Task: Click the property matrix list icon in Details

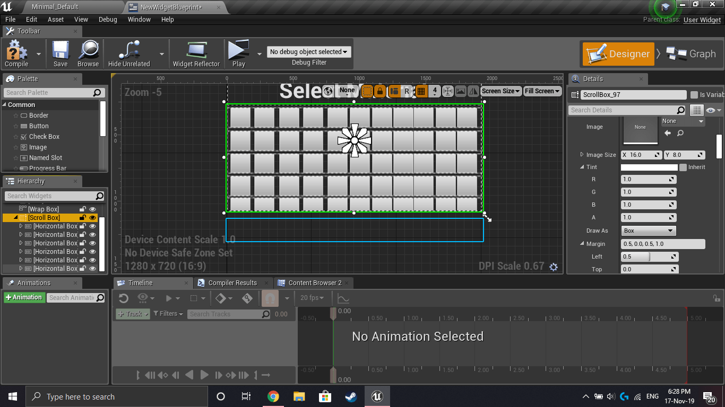Action: 696,110
